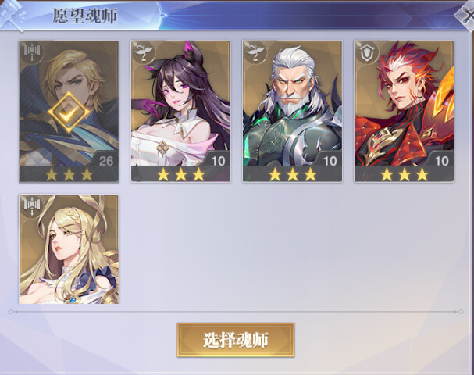Click the three-star rating under the elder's card
Viewport: 474px width, 375px height.
click(x=292, y=174)
